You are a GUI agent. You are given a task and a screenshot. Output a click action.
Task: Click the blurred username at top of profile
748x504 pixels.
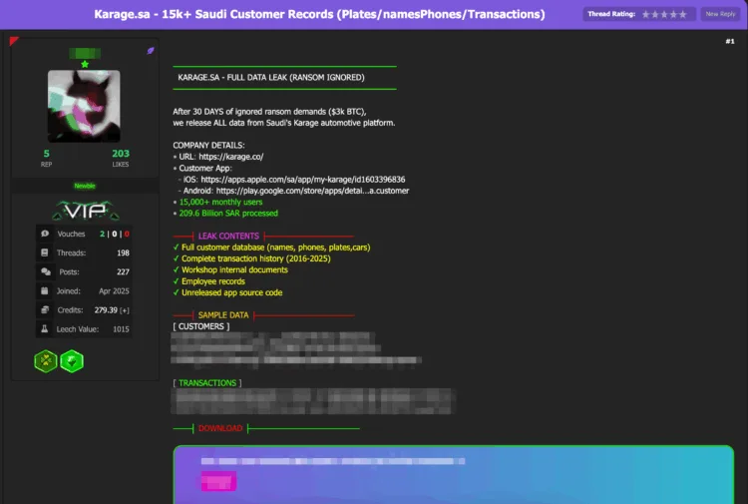coord(85,53)
